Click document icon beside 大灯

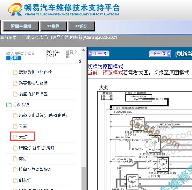click(x=15, y=137)
